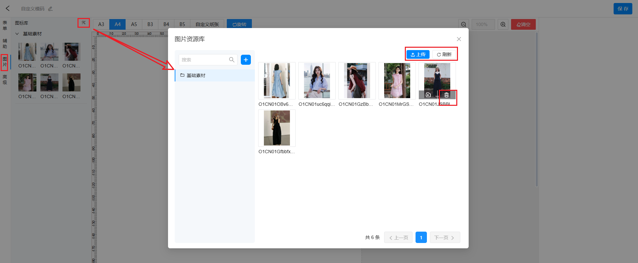Delete the hovered image via trash icon
The height and width of the screenshot is (263, 638).
pyautogui.click(x=446, y=95)
